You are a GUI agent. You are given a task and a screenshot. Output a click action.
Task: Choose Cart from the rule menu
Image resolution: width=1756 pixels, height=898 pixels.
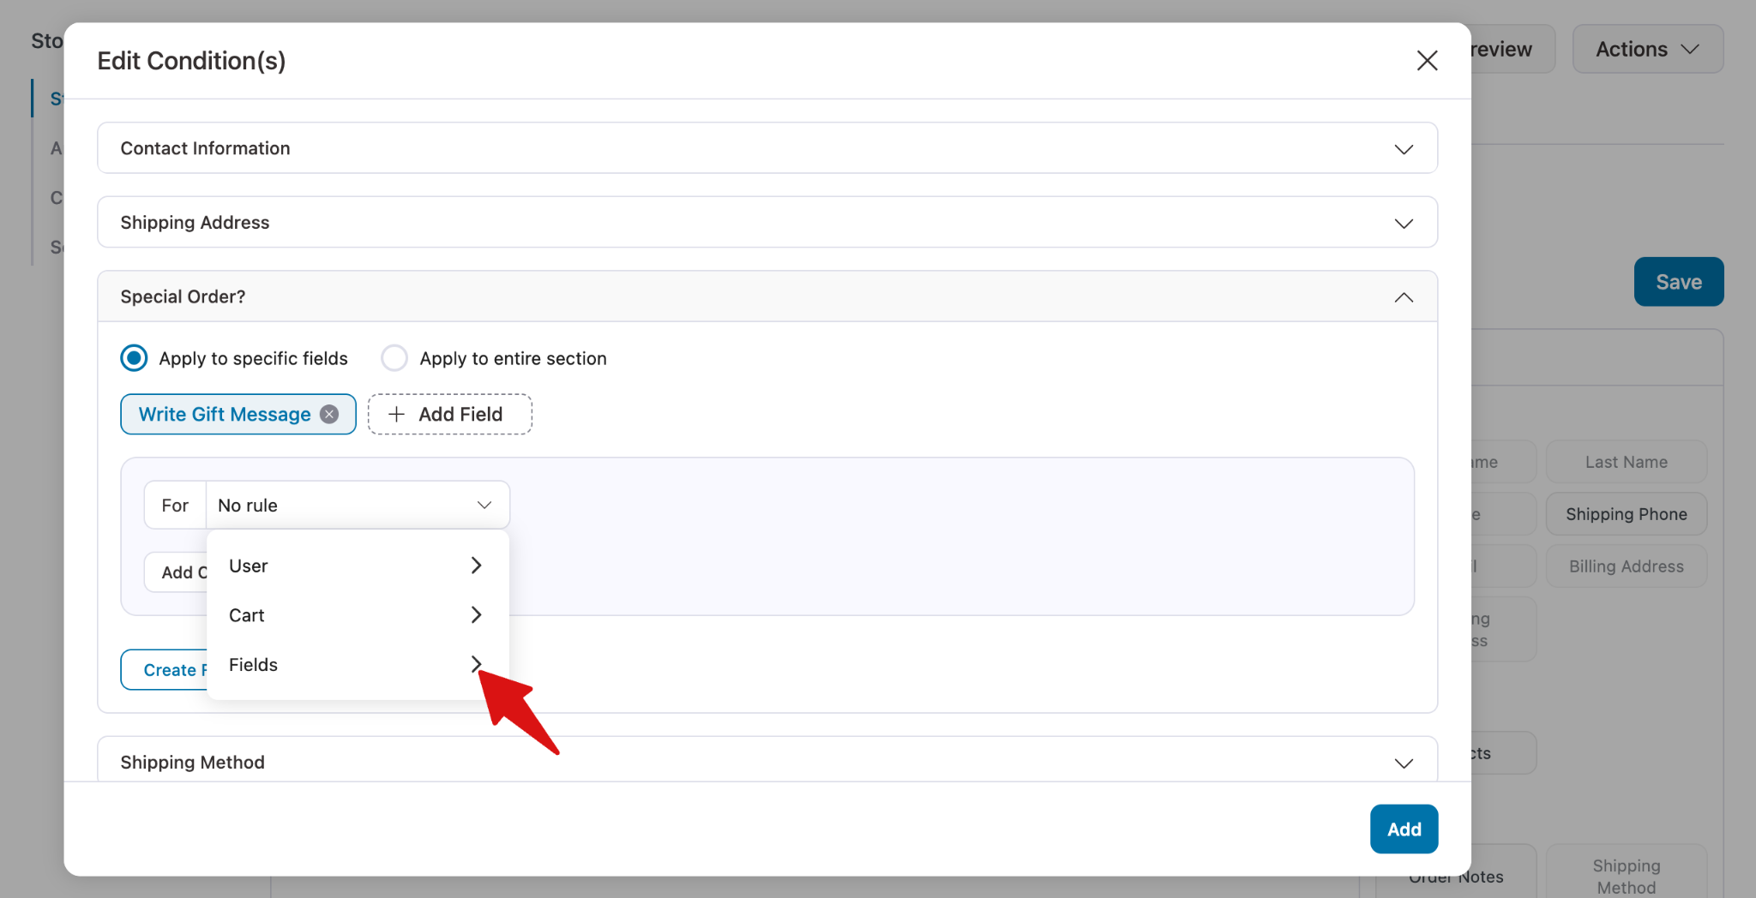[x=247, y=615]
